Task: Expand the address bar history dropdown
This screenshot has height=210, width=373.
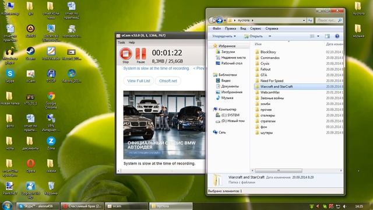Action: [x=304, y=20]
